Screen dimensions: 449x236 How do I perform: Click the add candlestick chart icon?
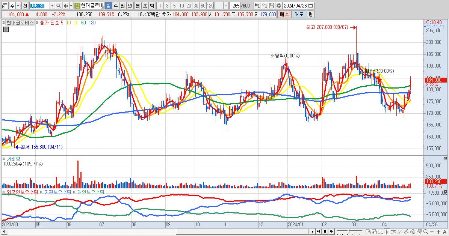tap(257, 6)
